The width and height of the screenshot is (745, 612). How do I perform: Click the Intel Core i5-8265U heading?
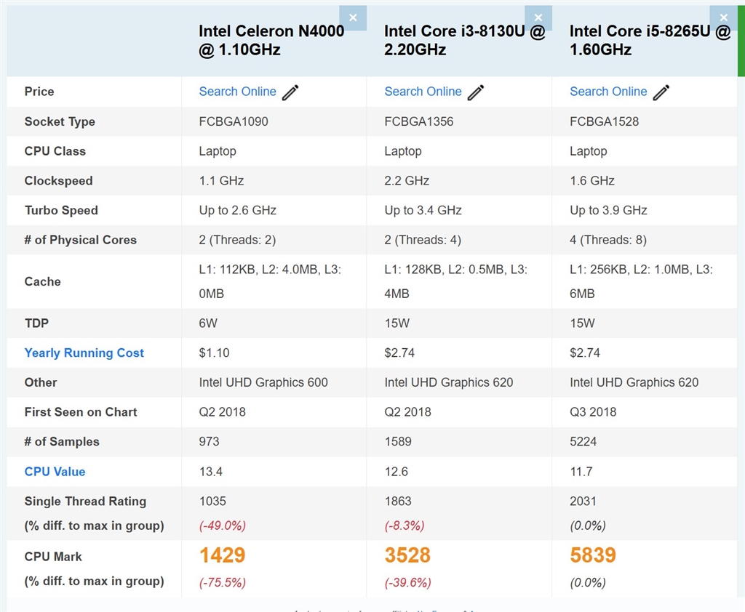click(x=650, y=40)
